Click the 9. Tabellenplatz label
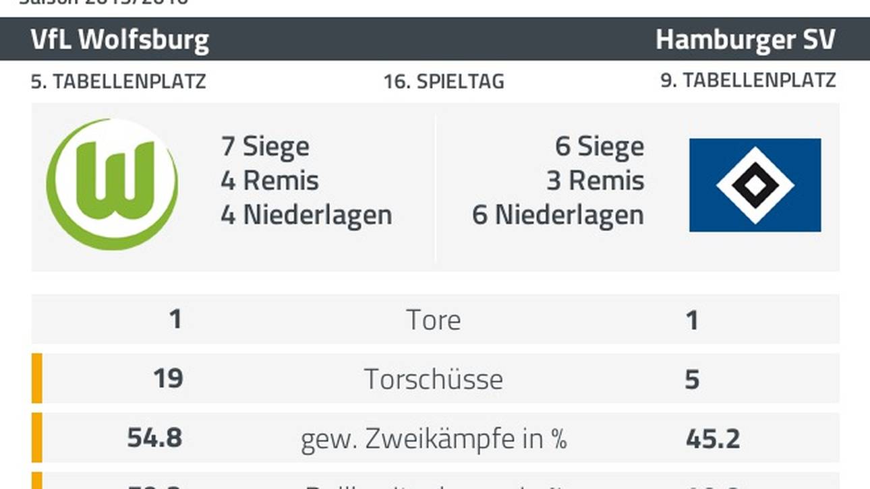870x489 pixels. click(x=748, y=81)
